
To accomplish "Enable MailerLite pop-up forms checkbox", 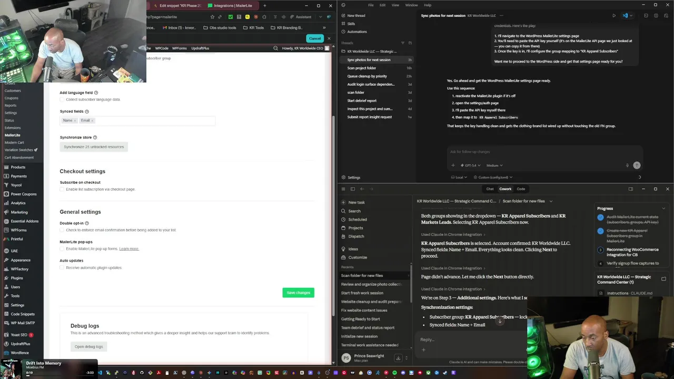I will [x=62, y=248].
